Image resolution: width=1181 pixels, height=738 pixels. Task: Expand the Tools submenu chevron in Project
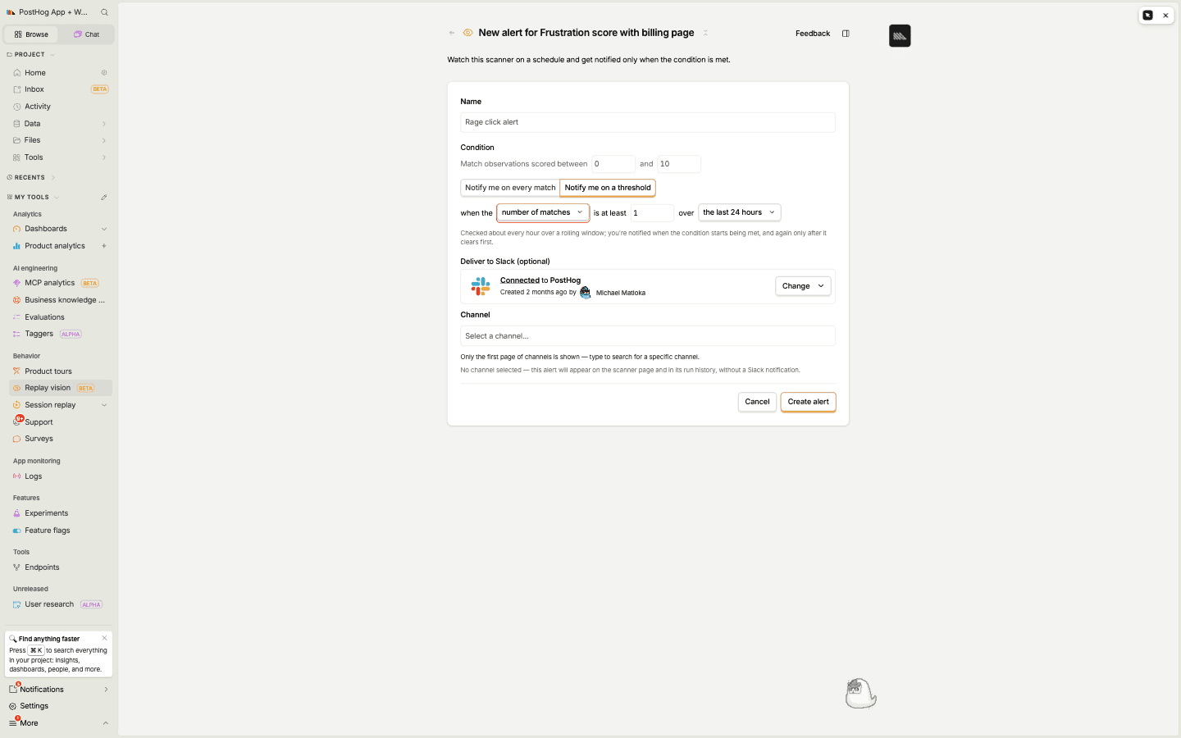coord(104,157)
